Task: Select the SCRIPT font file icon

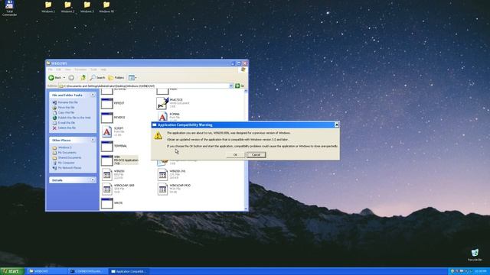Action: coord(107,131)
